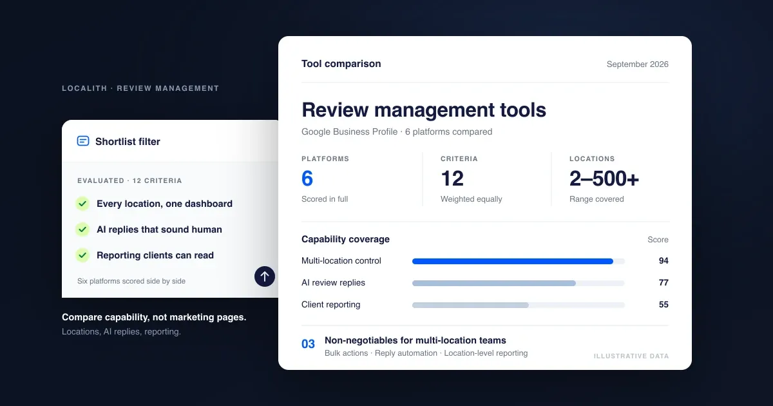This screenshot has width=773, height=406.
Task: Toggle the 'Every location, one dashboard' checkmark
Action: (82, 204)
